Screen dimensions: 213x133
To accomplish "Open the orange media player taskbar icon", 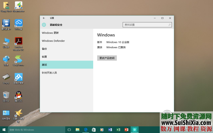I will pos(102,130).
